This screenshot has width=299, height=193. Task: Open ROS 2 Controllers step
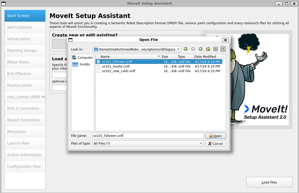point(25,108)
